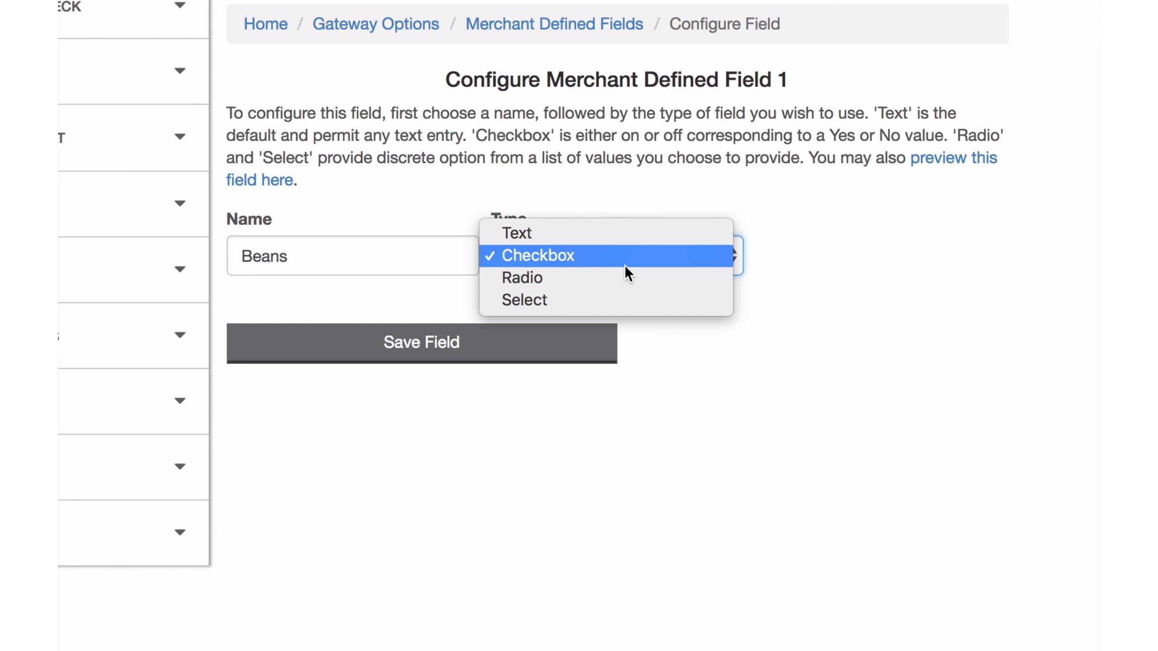Select Radio from the Type options
Image resolution: width=1158 pixels, height=651 pixels.
522,278
